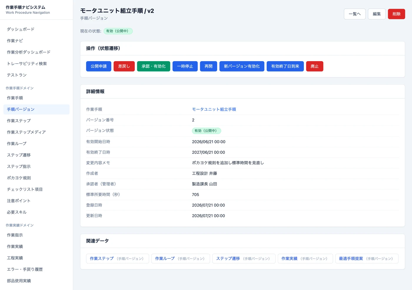This screenshot has height=290, width=412.
Task: Click the 製造課長 山田 approver value
Action: 205,184
